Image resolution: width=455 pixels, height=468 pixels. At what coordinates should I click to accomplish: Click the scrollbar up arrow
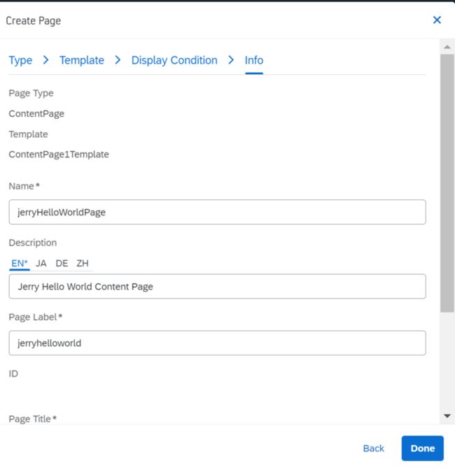447,47
